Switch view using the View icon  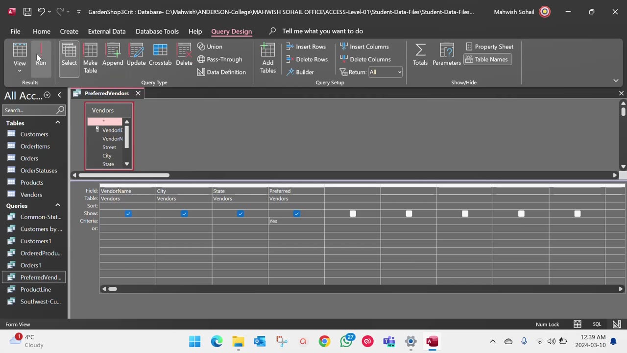(x=20, y=50)
